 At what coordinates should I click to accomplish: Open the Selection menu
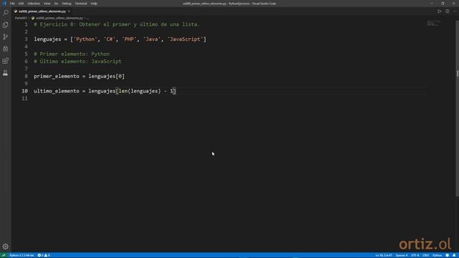tap(34, 4)
